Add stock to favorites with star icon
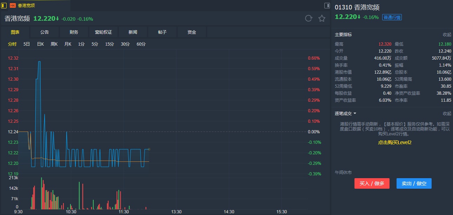This screenshot has width=453, height=215. coord(322,19)
